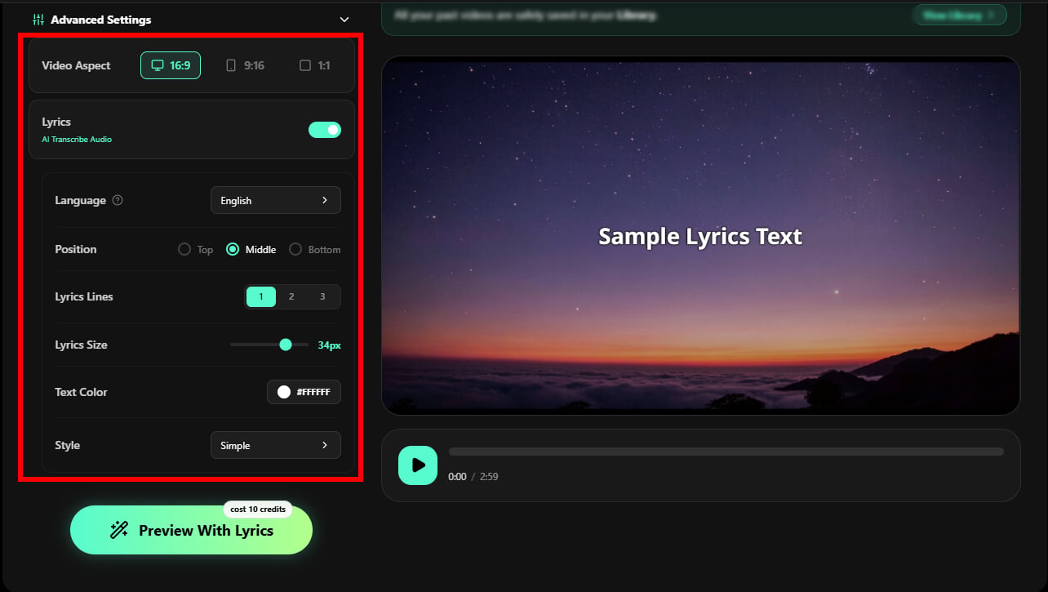Click the magic wand icon on Preview button

pos(119,530)
